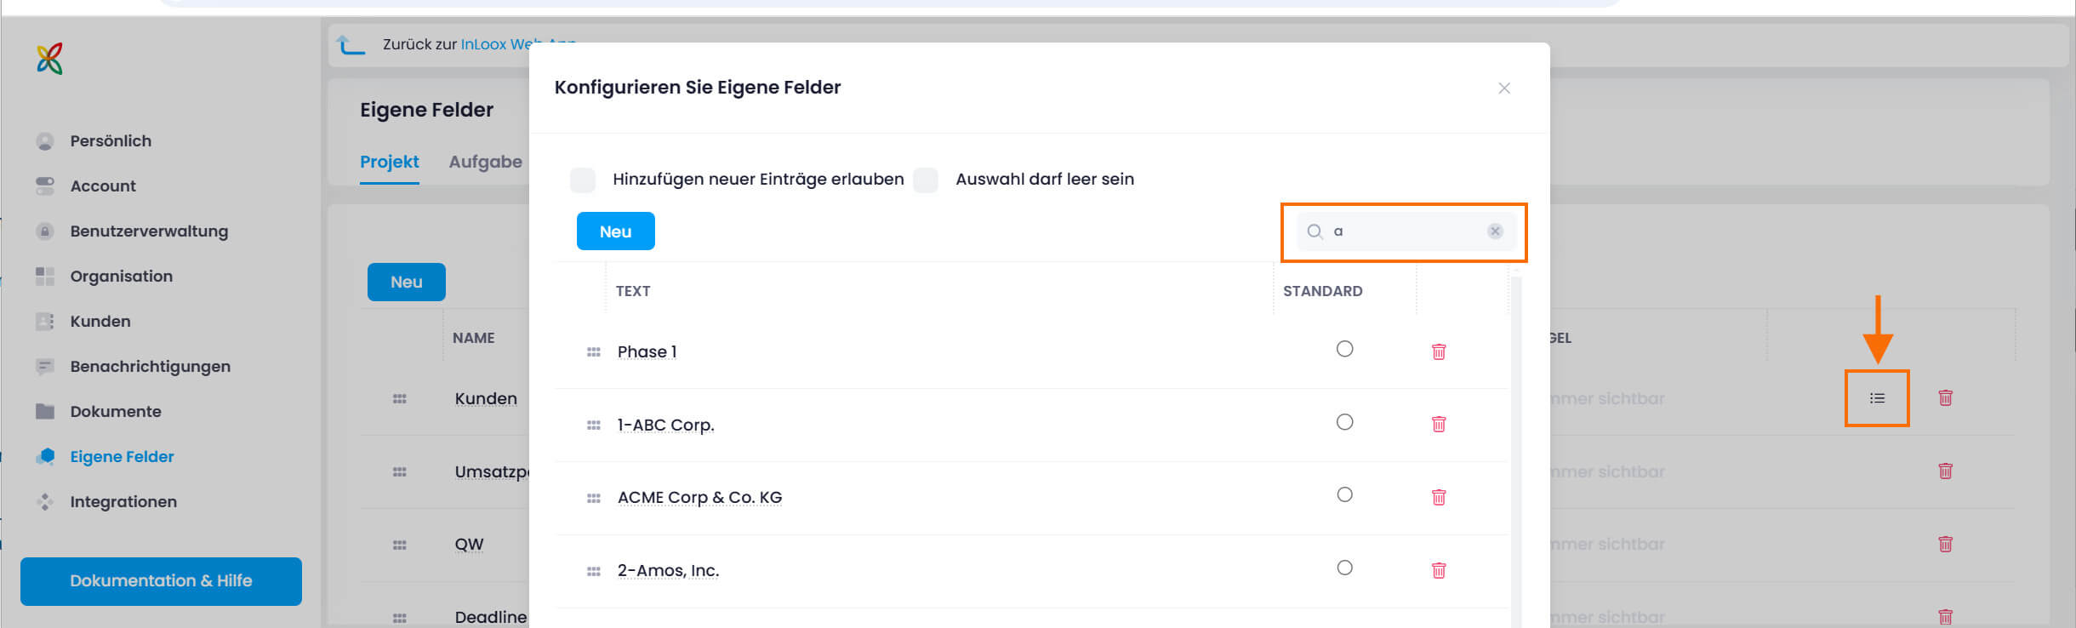Select 1-ABC Corp. as standard value
Viewport: 2076px width, 628px height.
coord(1343,422)
